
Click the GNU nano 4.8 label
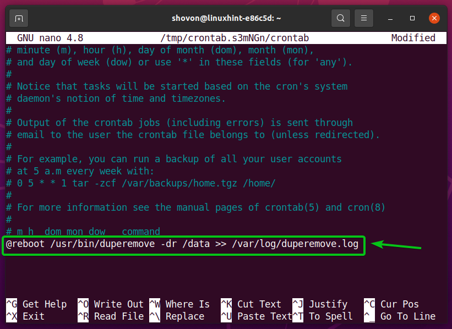[50, 38]
